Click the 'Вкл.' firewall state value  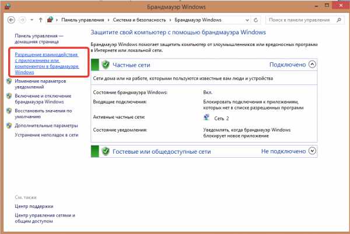tap(208, 93)
